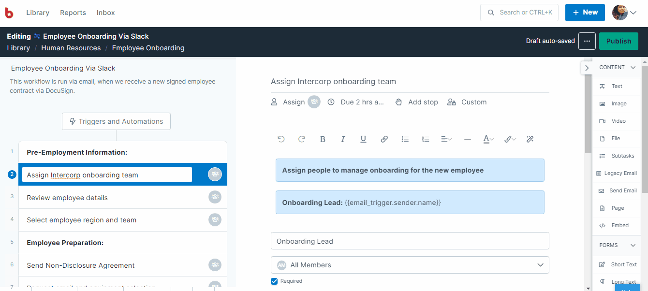Open Triggers and Automations
Screen dimensions: 648x291
click(116, 121)
